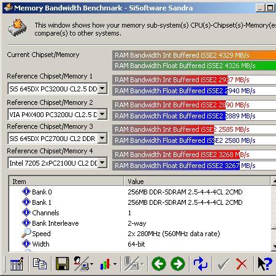Click value '64-bit'
Screen dimensions: 276x276
[136, 244]
